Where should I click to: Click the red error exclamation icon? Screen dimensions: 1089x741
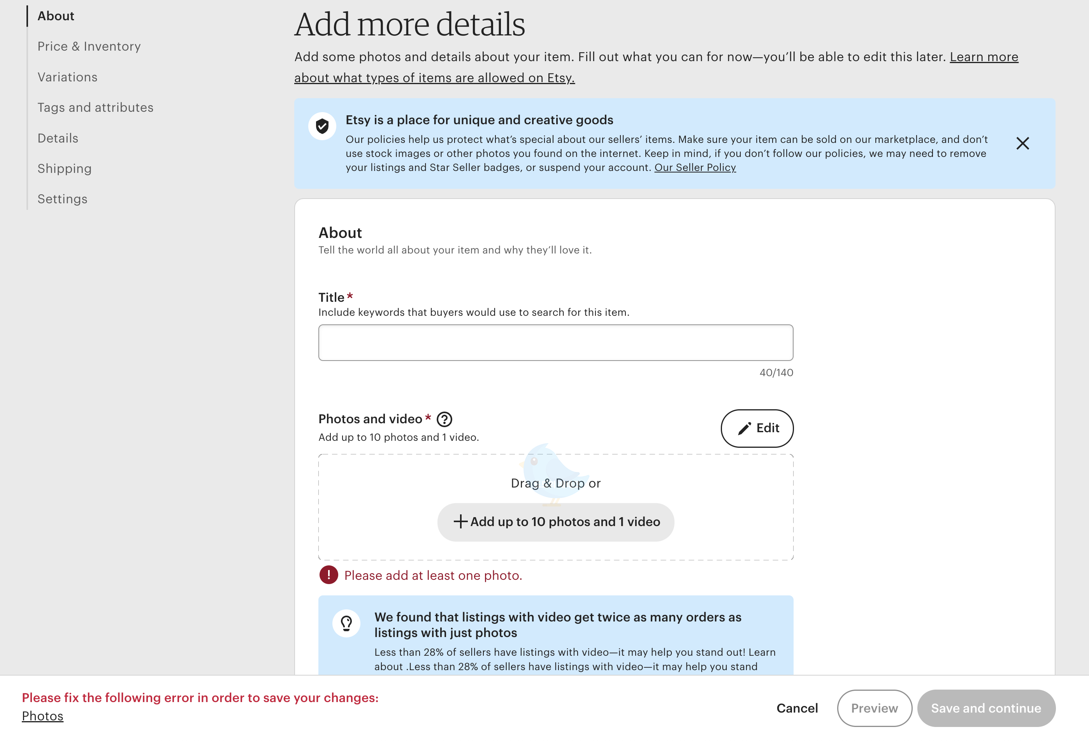coord(328,575)
